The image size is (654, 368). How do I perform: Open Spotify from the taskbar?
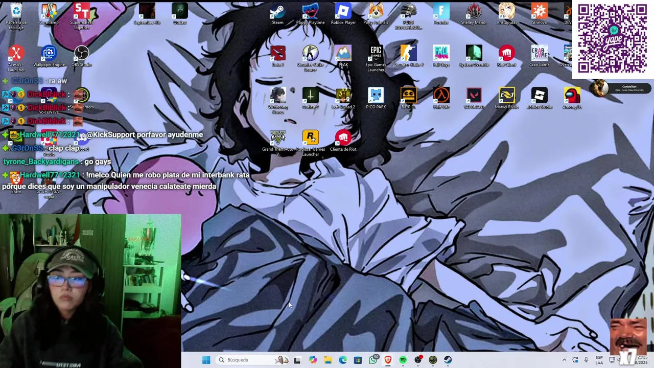pyautogui.click(x=403, y=360)
